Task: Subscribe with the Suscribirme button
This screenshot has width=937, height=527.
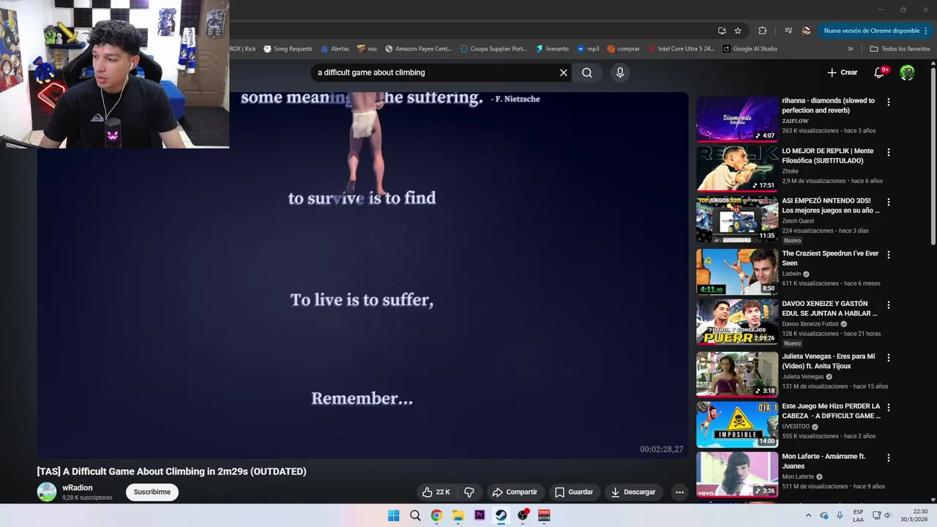Action: coord(152,492)
